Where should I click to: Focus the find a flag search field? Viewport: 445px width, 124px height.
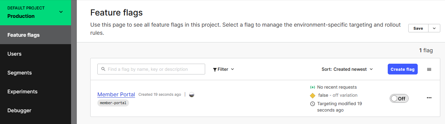[151, 69]
